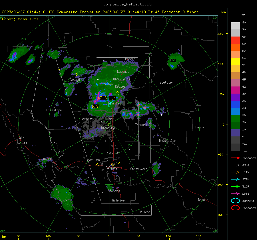Click the Ponoka town label
Viewport: 257px width, 240px height.
(130, 59)
